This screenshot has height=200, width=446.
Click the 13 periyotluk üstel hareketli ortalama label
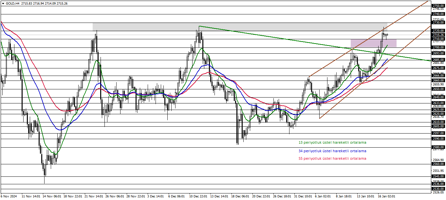(x=332, y=143)
